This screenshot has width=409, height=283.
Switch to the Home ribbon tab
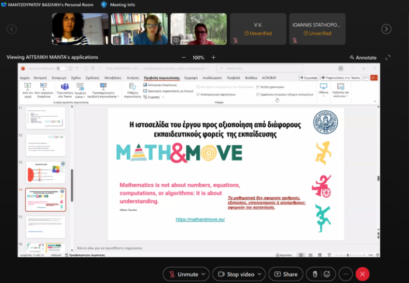pos(40,78)
